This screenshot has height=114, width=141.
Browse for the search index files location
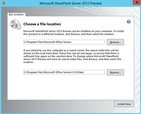[115, 72]
